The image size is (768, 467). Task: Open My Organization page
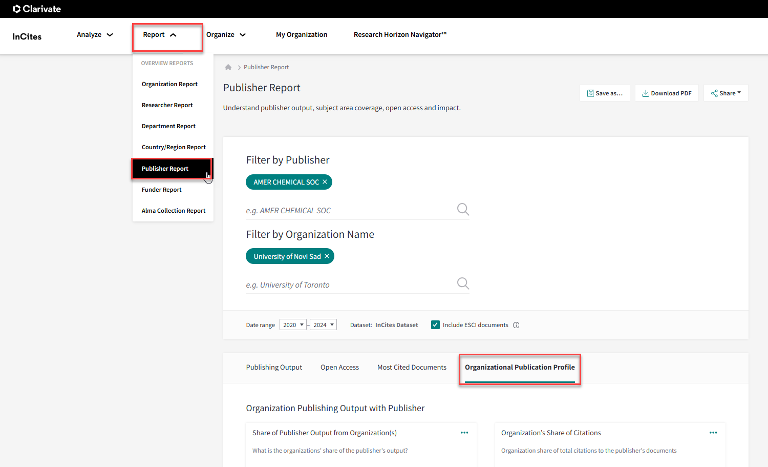[x=302, y=35]
